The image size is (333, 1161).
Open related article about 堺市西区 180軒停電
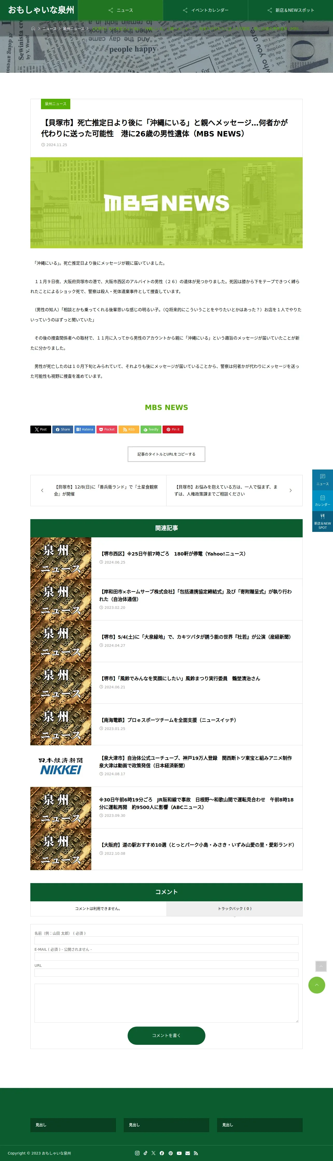172,554
